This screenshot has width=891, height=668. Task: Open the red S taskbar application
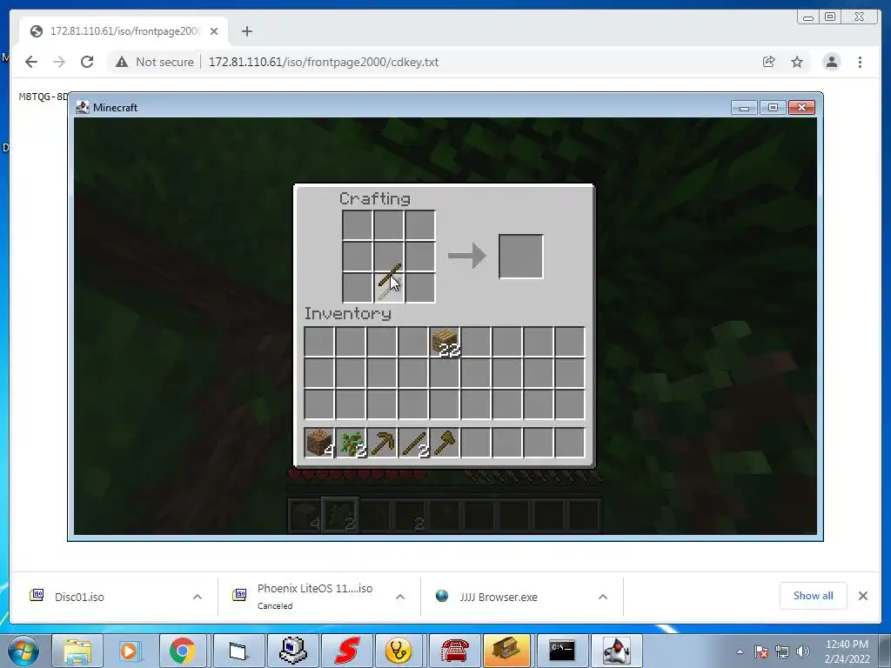(346, 651)
